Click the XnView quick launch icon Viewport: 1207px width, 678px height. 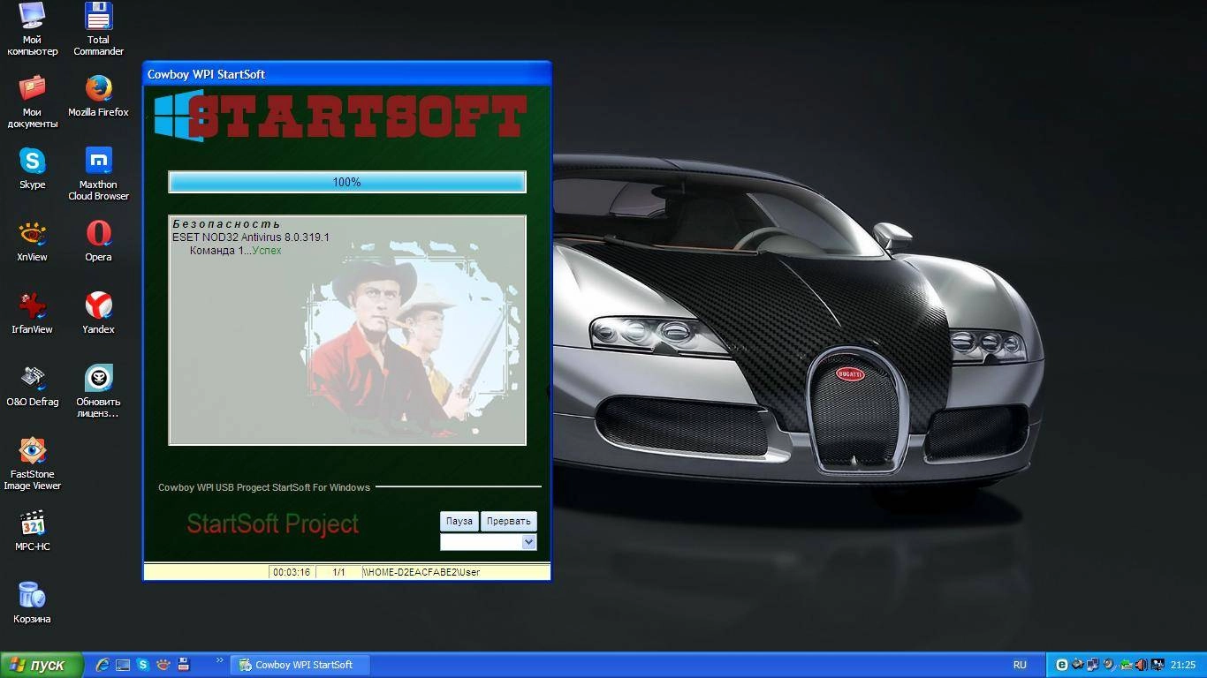click(163, 665)
